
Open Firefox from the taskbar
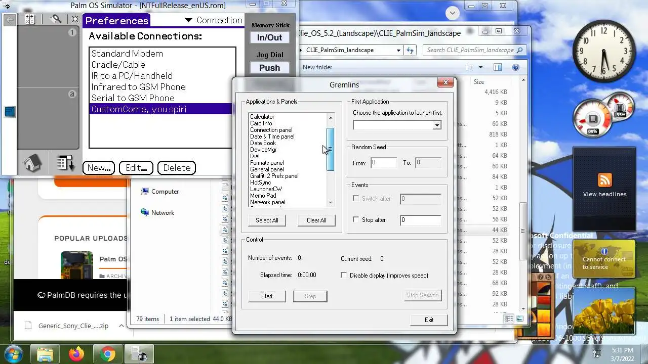(76, 354)
